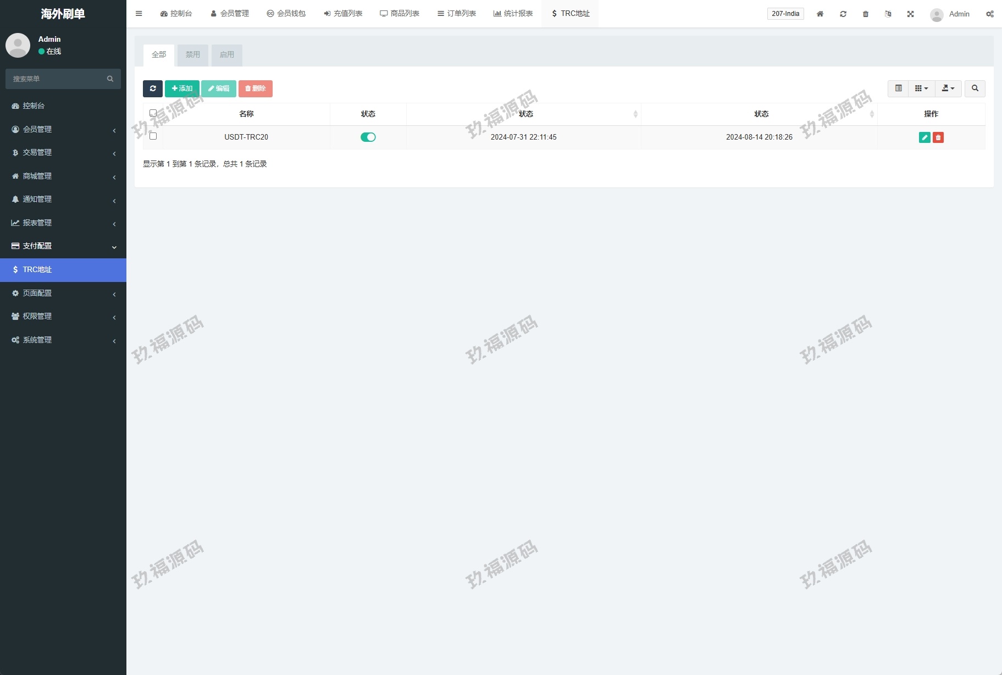Viewport: 1002px width, 675px height.
Task: Click the trash clear-cache icon in header
Action: (x=865, y=14)
